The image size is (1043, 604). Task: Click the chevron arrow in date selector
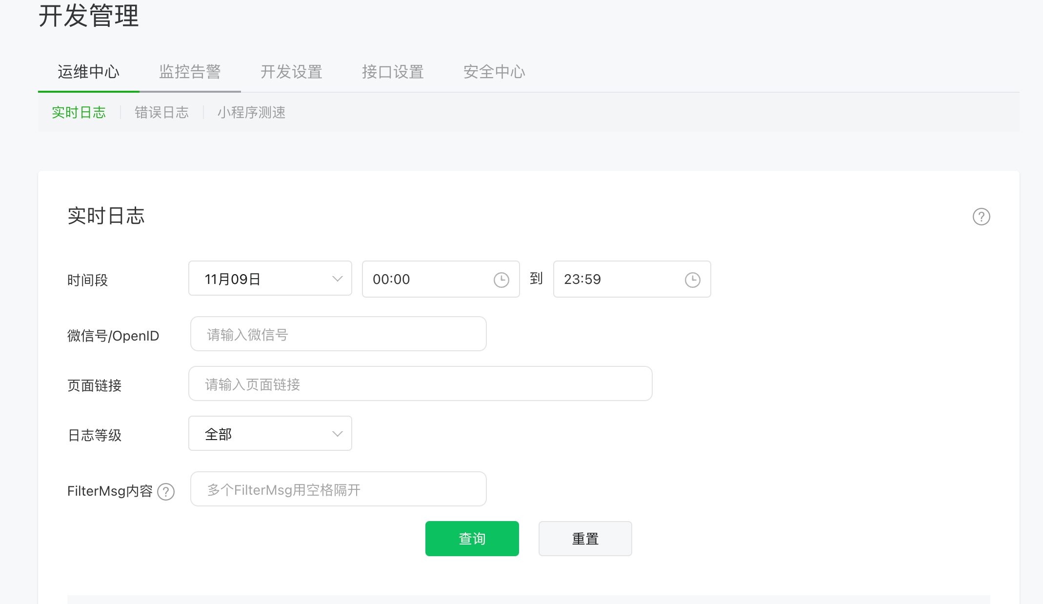[x=337, y=279]
